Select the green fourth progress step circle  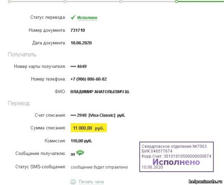(x=177, y=2)
